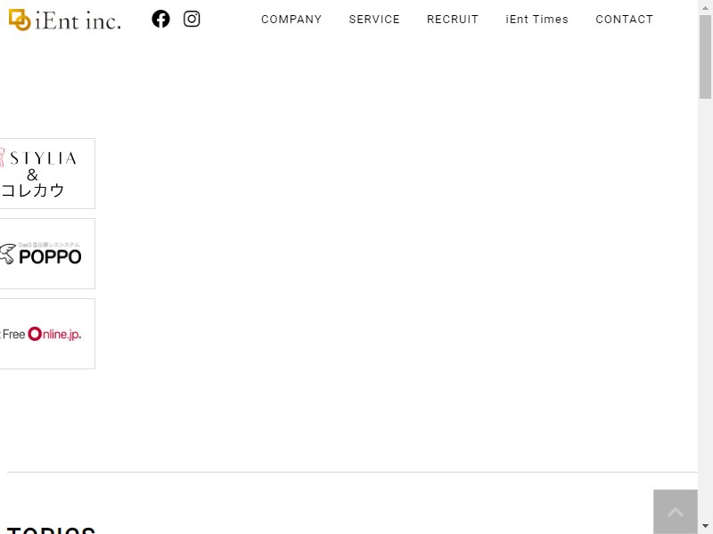Open the SERVICE menu item

pos(374,20)
